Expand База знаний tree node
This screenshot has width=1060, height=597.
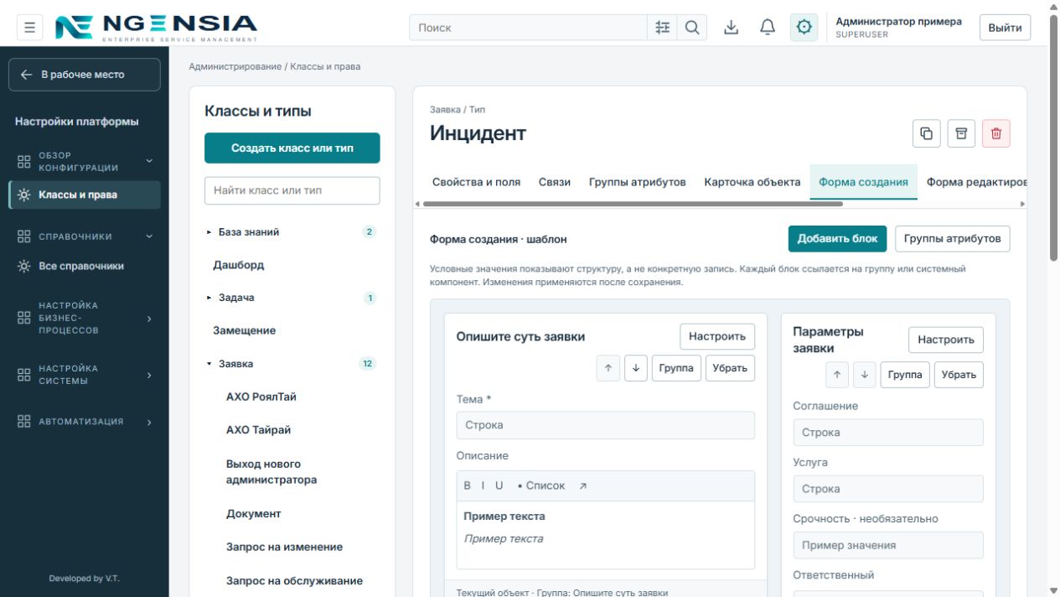[x=209, y=232]
